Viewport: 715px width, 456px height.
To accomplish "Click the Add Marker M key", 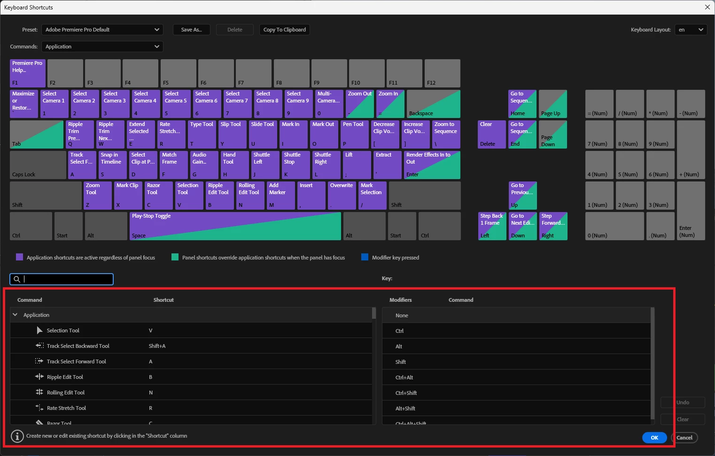I will pos(281,196).
